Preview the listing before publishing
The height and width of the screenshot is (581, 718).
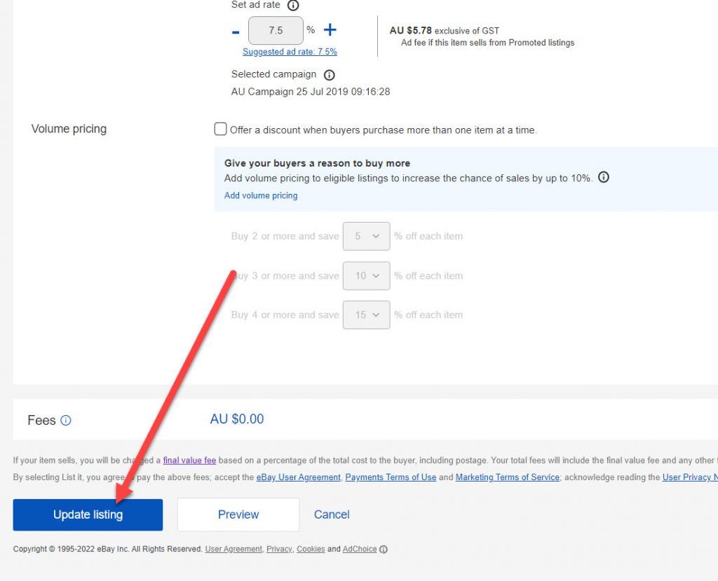tap(238, 514)
